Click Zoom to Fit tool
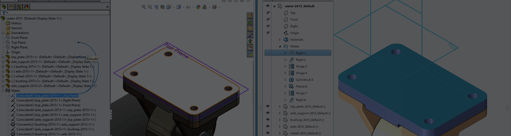The height and width of the screenshot is (136, 511). tap(144, 7)
